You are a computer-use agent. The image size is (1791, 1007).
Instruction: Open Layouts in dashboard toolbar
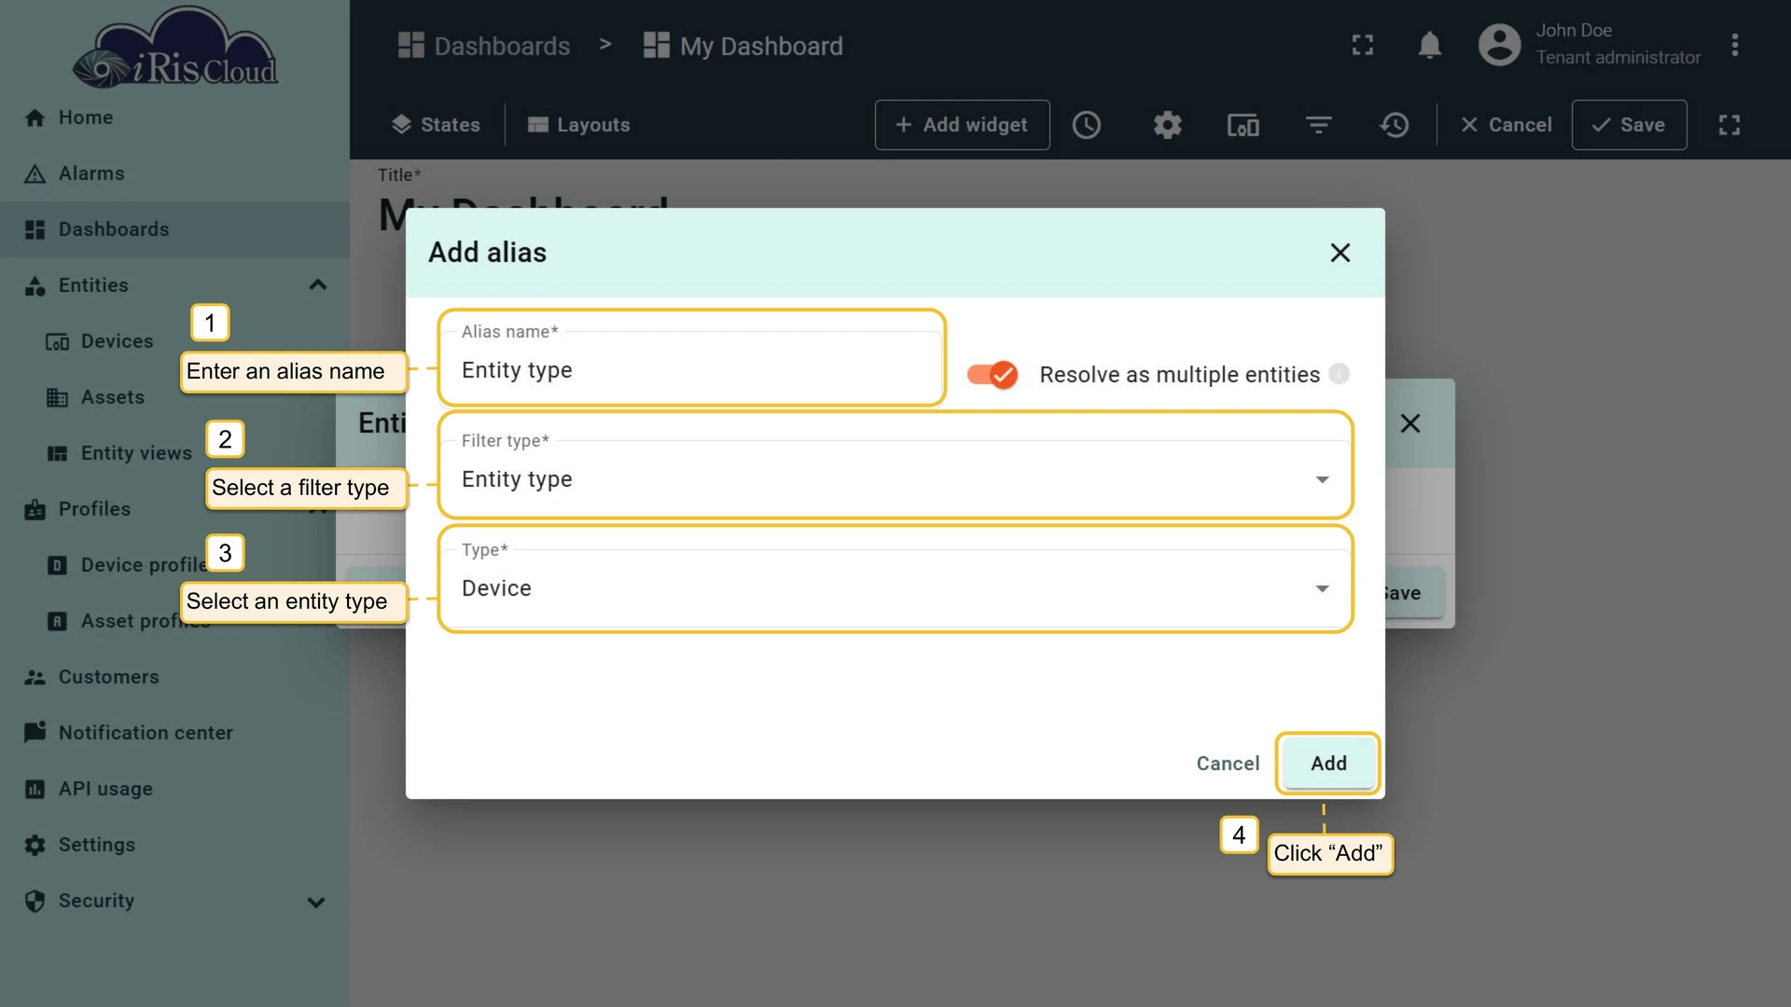point(578,125)
